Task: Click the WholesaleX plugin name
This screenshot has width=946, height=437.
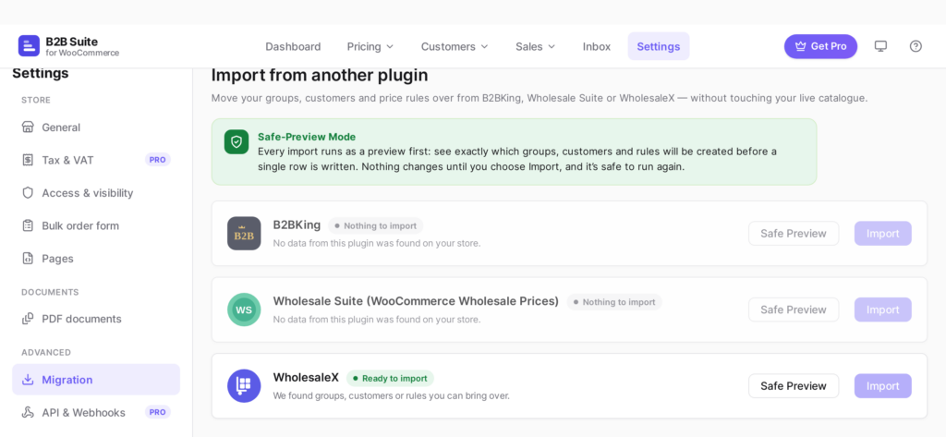Action: (x=306, y=377)
